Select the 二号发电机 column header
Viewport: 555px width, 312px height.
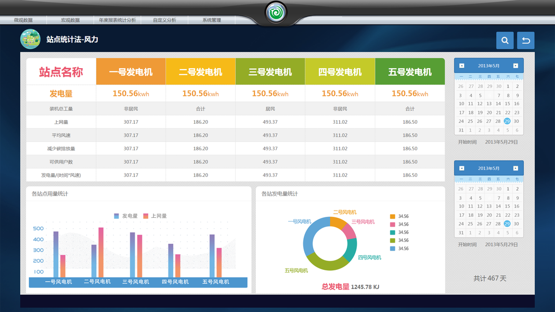[x=200, y=71]
